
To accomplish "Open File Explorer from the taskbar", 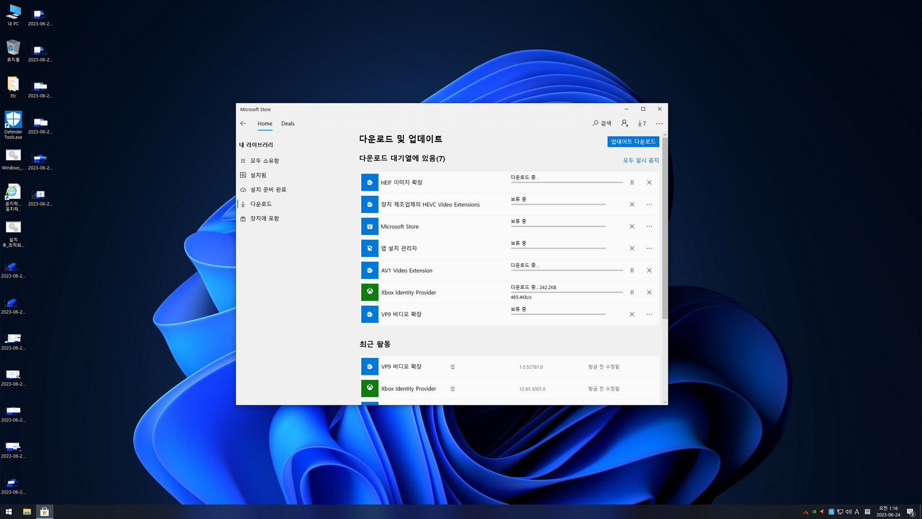I will tap(27, 512).
